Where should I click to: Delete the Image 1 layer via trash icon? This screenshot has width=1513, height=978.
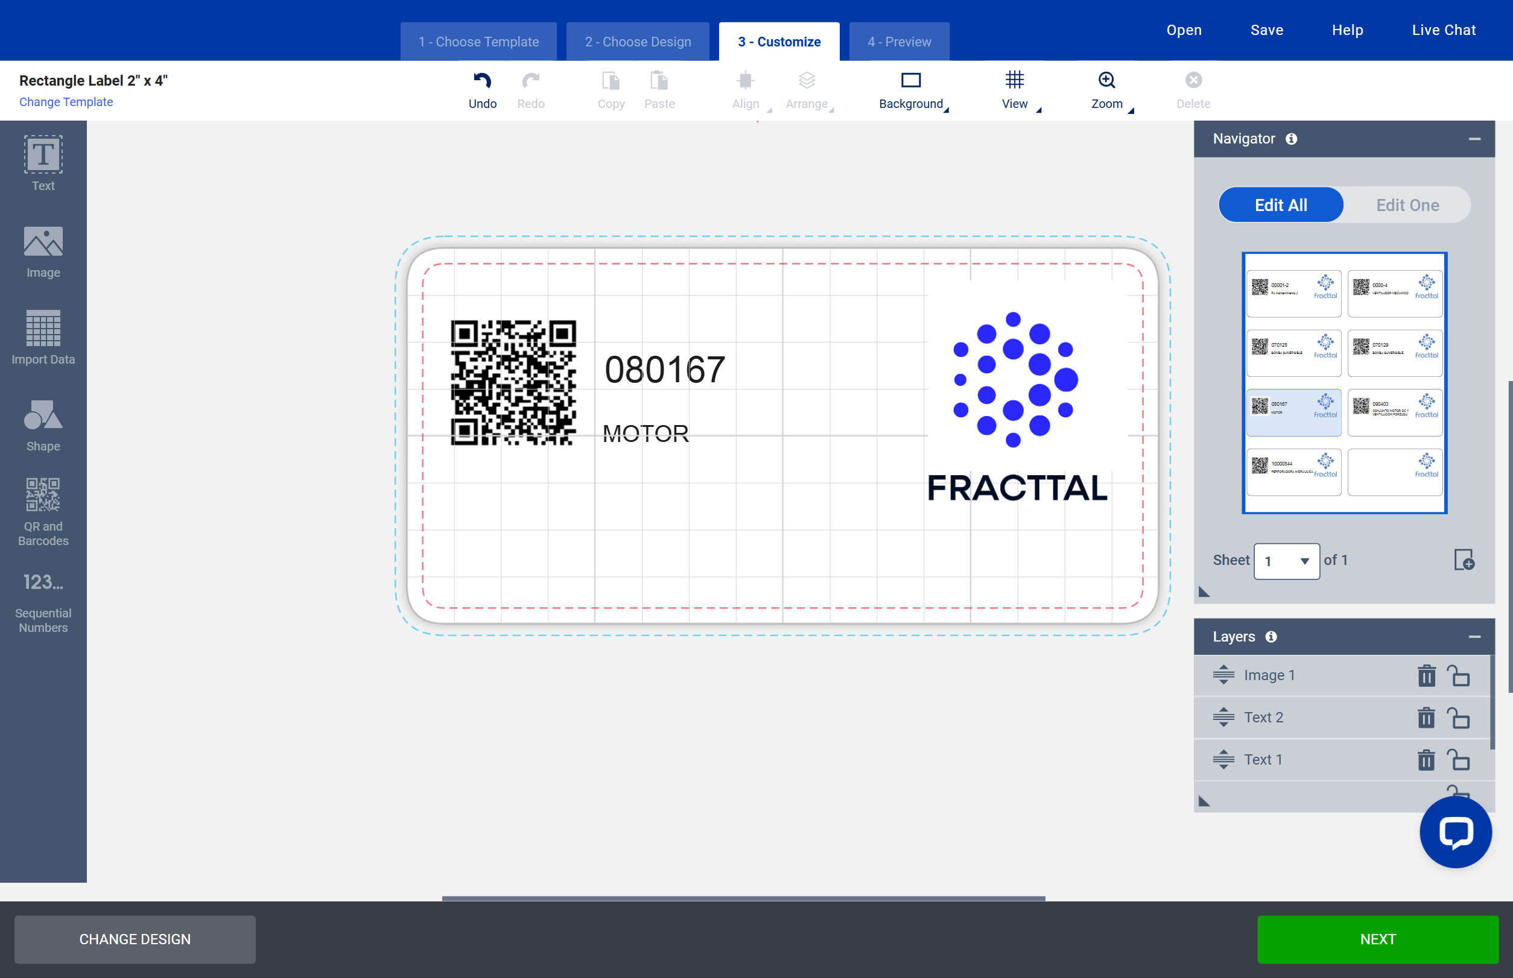point(1426,676)
